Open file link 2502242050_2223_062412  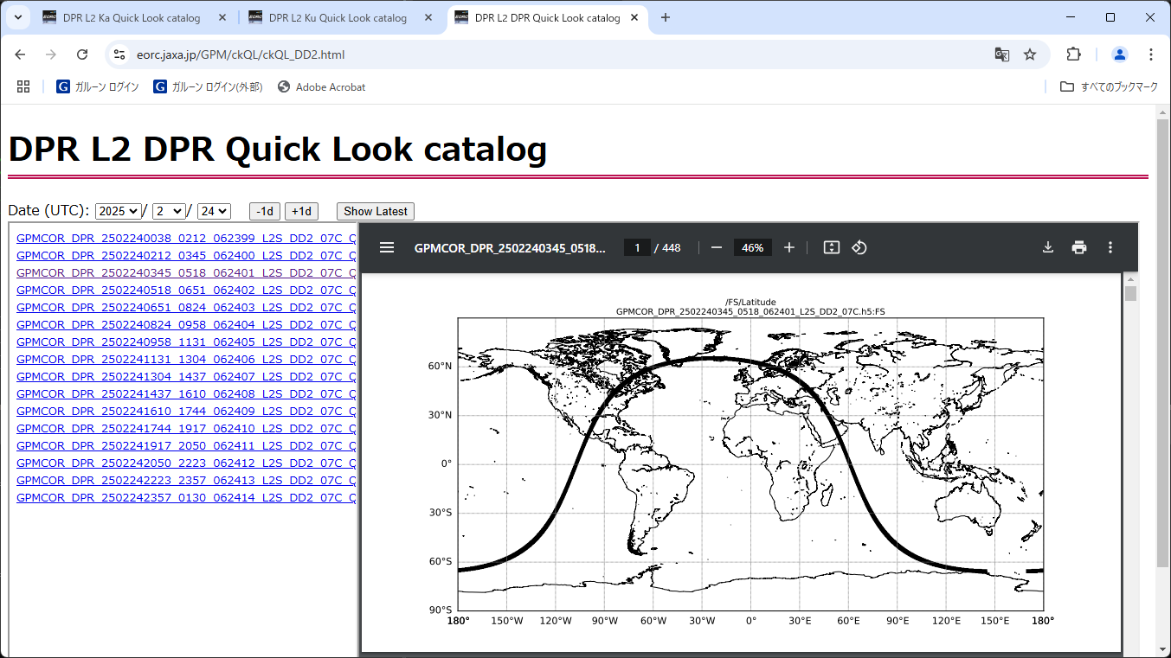click(x=186, y=463)
